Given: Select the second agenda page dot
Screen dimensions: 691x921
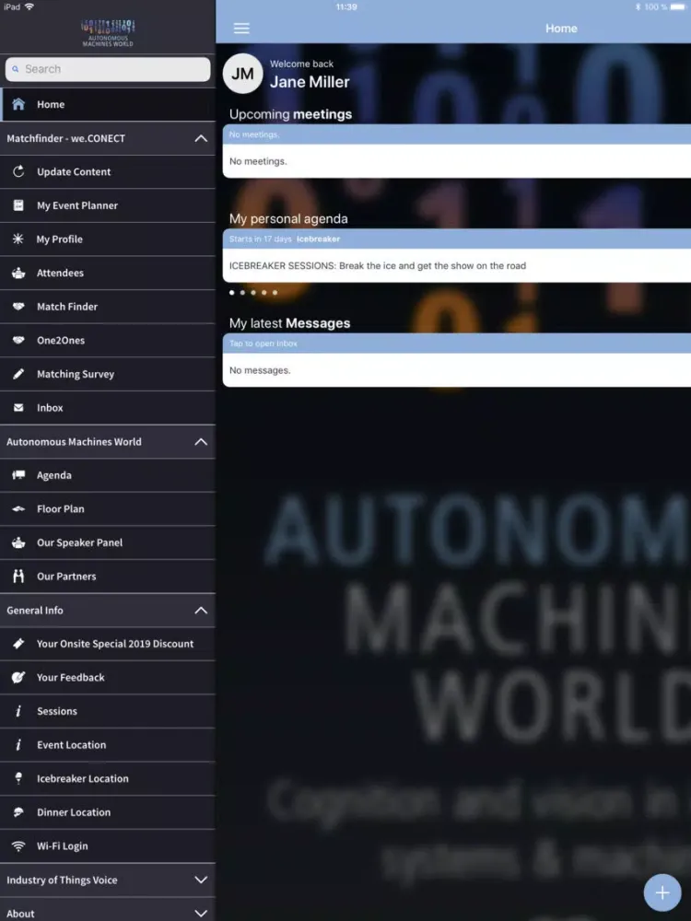Looking at the screenshot, I should pyautogui.click(x=242, y=293).
